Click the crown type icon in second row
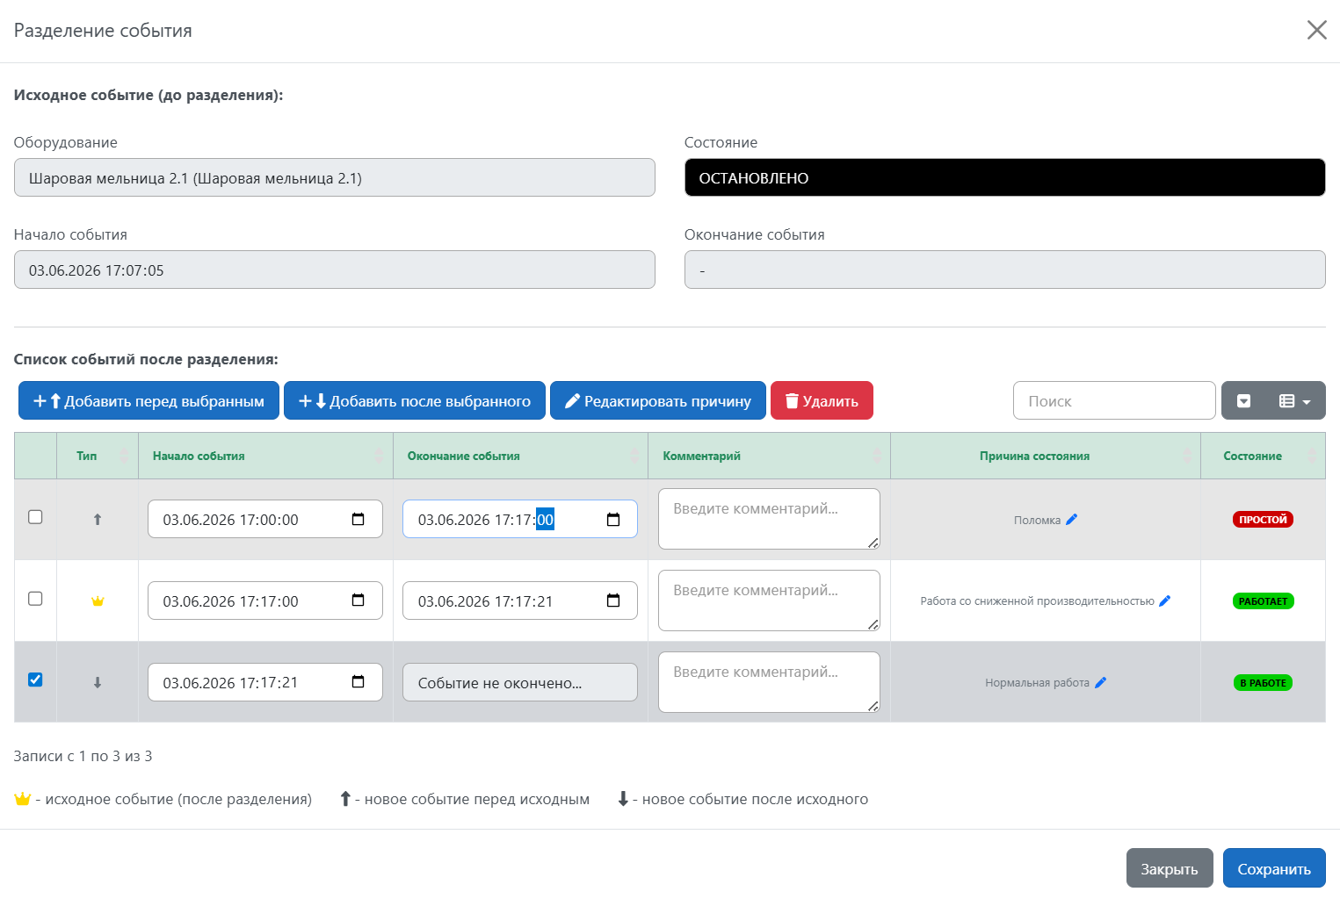Image resolution: width=1340 pixels, height=899 pixels. tap(98, 601)
